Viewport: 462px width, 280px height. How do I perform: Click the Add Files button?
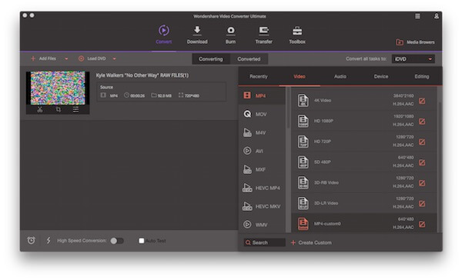(44, 58)
